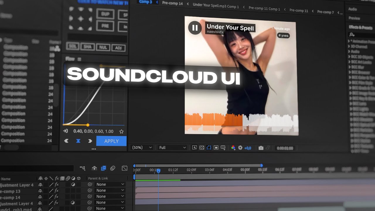Toggle shy switch on Pre-comp 14 layer

click(40, 197)
